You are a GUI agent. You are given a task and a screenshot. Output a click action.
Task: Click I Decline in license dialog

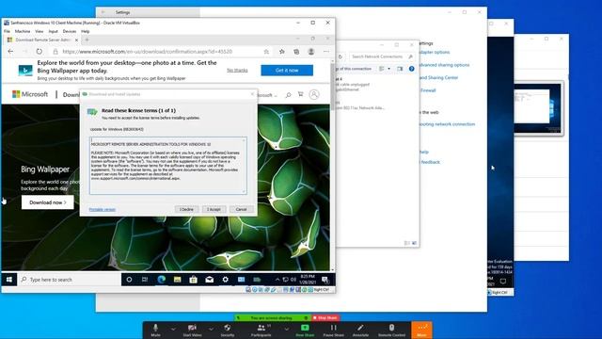186,209
